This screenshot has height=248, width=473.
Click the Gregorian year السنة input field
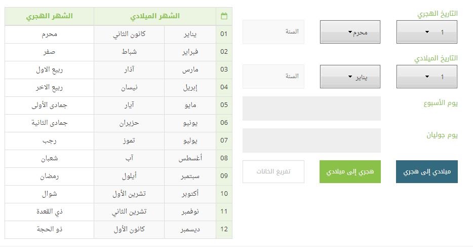point(273,77)
